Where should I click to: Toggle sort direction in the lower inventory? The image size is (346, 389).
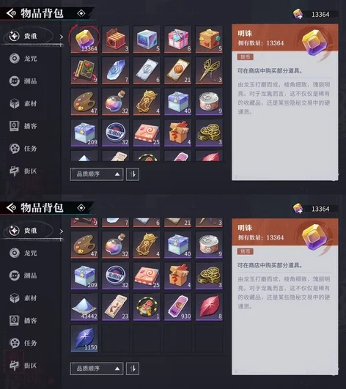(133, 368)
